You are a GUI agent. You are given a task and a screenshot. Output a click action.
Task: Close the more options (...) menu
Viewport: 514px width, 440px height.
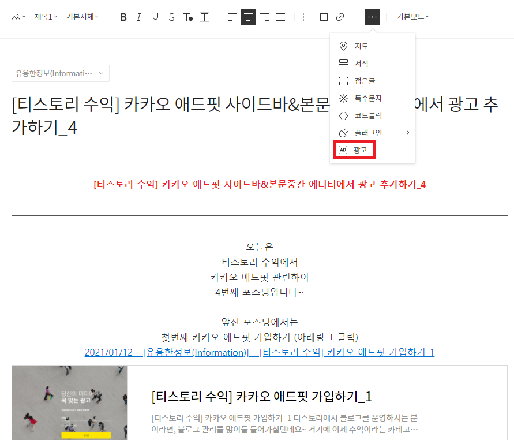point(373,17)
